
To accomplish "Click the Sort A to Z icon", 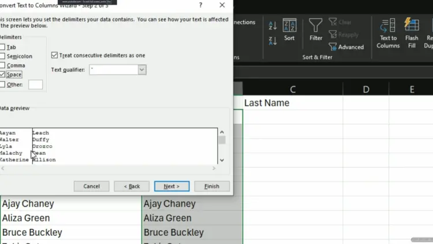I will point(273,25).
